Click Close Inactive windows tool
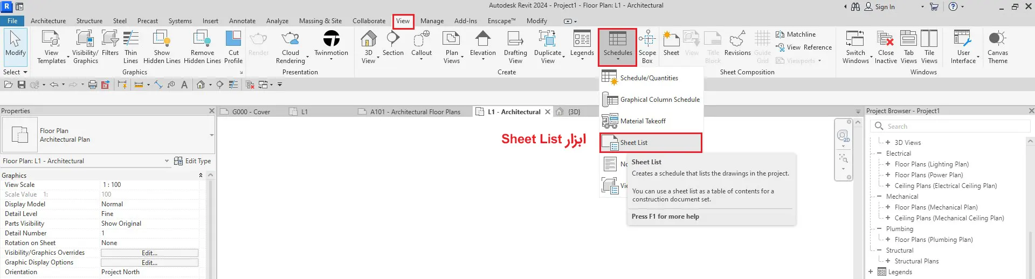This screenshot has width=1035, height=279. [886, 47]
